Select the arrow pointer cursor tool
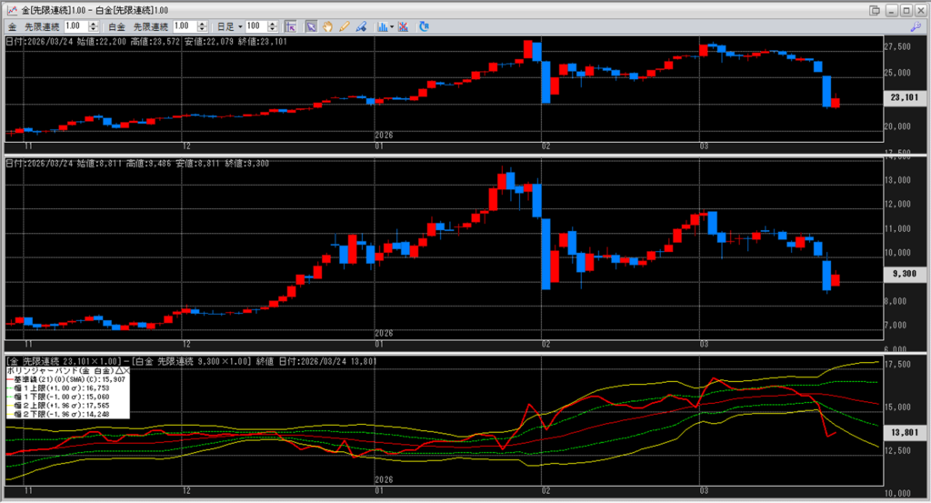 pyautogui.click(x=311, y=26)
